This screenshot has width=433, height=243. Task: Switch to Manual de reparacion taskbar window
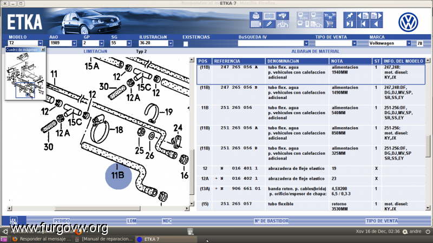coord(104,239)
